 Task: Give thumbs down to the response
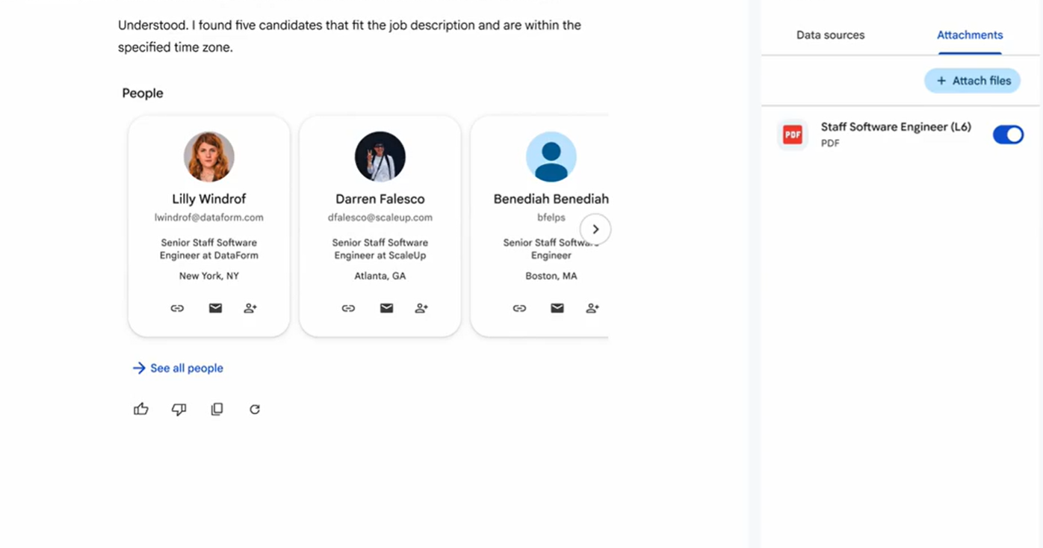tap(179, 409)
